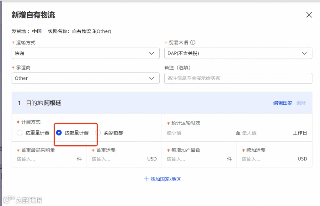Image resolution: width=320 pixels, height=206 pixels.
Task: Click the 每增加产品数 input field
Action: coord(196,159)
